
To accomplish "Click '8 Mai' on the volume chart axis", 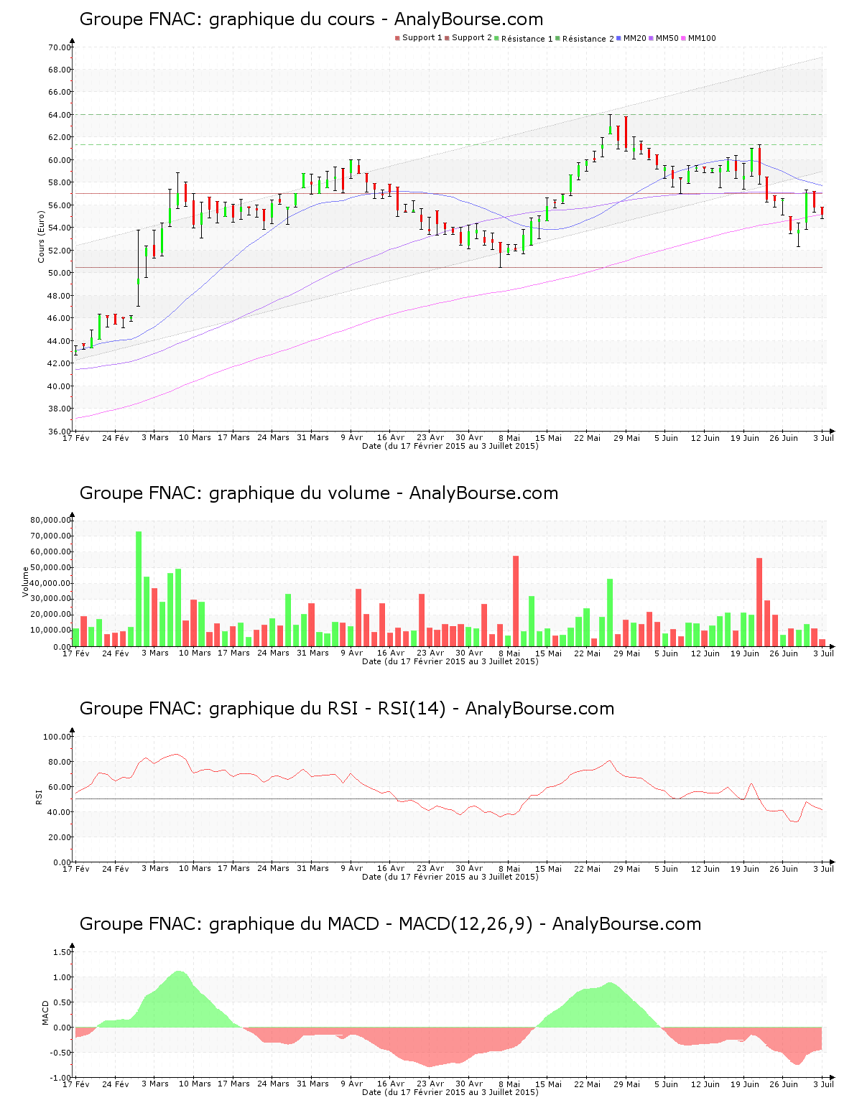I will (509, 653).
